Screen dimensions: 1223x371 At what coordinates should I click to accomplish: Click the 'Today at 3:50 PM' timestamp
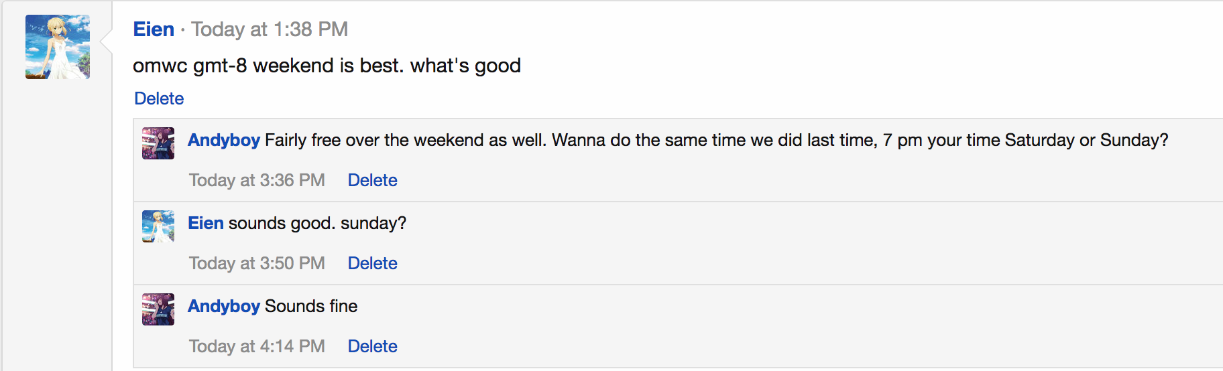pyautogui.click(x=257, y=263)
